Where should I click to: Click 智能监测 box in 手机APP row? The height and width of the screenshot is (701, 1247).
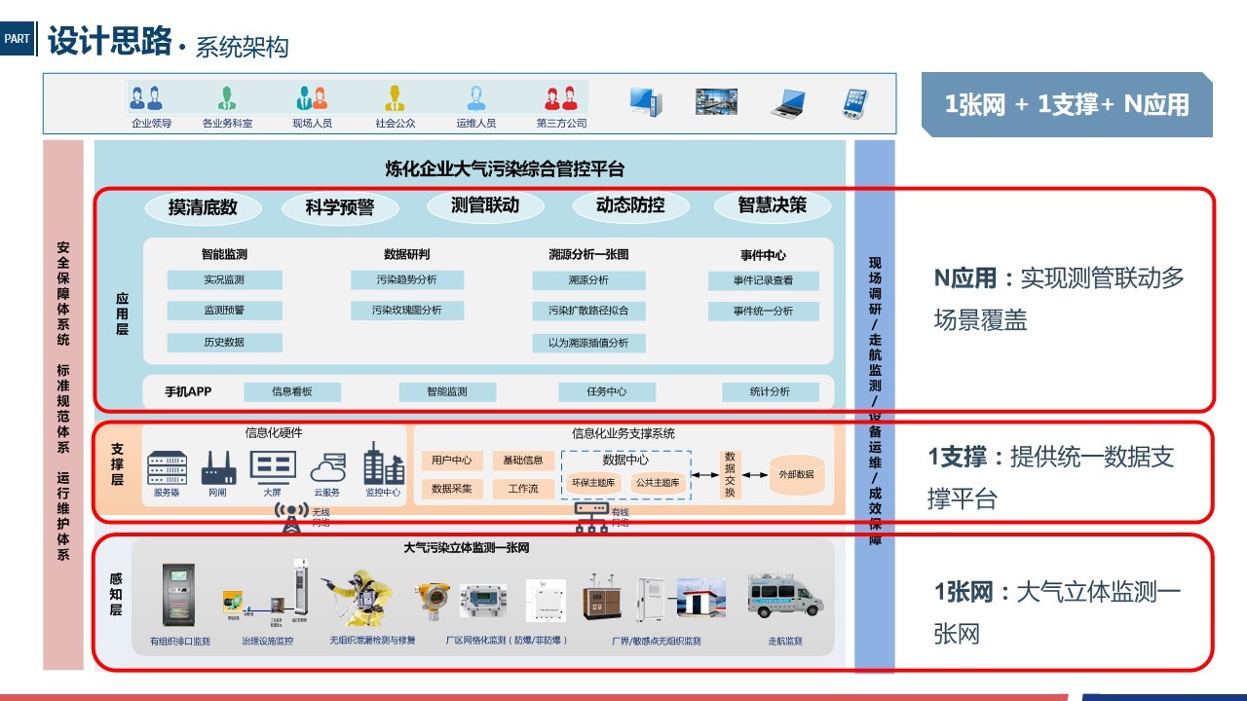[447, 392]
